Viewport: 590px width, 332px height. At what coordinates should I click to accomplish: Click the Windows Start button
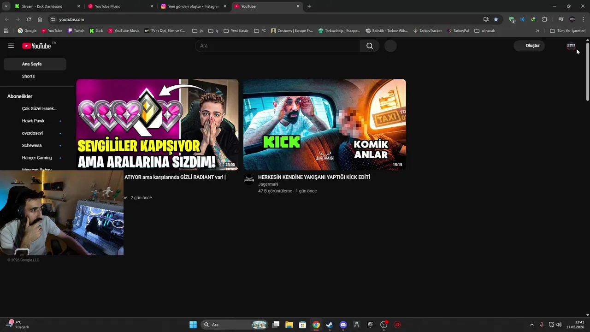click(193, 325)
